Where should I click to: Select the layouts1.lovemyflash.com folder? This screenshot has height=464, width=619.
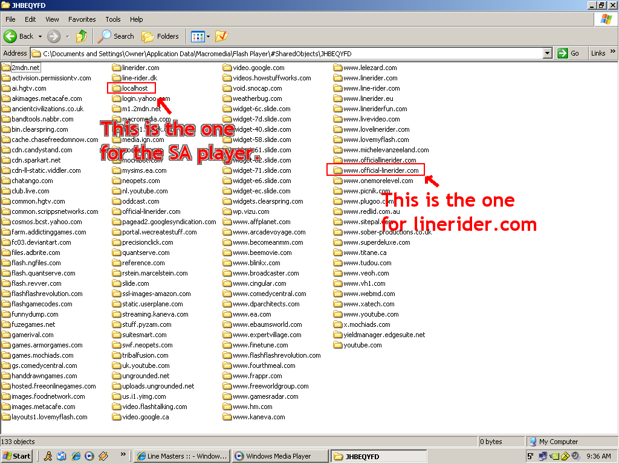pos(45,417)
